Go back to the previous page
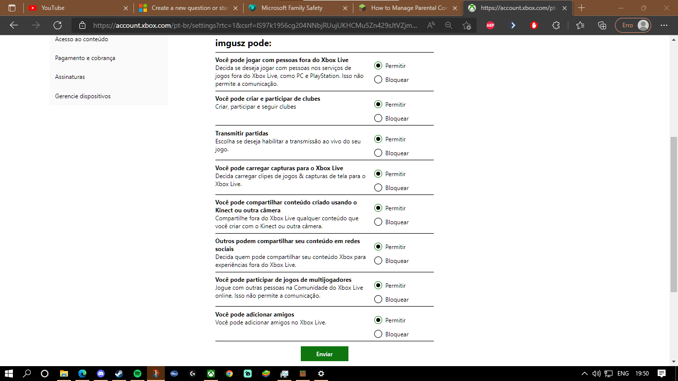The image size is (678, 381). pos(14,25)
